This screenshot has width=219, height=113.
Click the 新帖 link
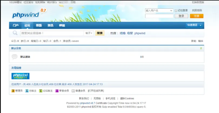point(194,41)
